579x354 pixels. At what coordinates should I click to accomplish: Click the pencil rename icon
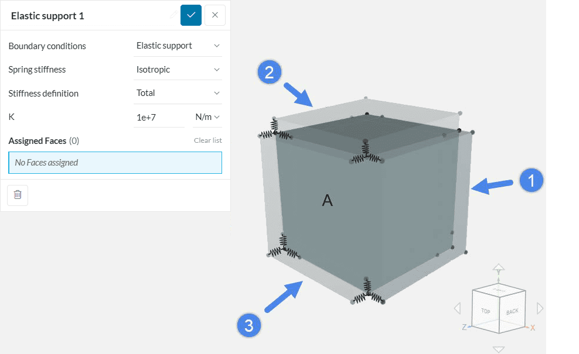173,15
